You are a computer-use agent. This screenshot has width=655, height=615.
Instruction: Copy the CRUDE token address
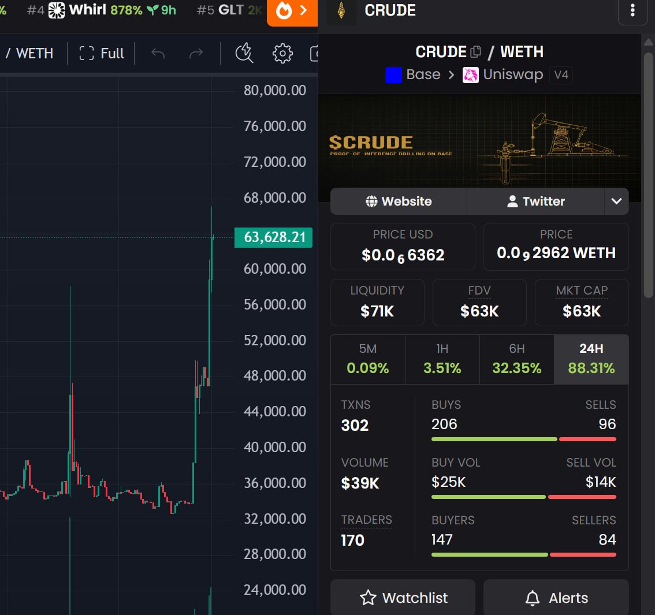[475, 52]
